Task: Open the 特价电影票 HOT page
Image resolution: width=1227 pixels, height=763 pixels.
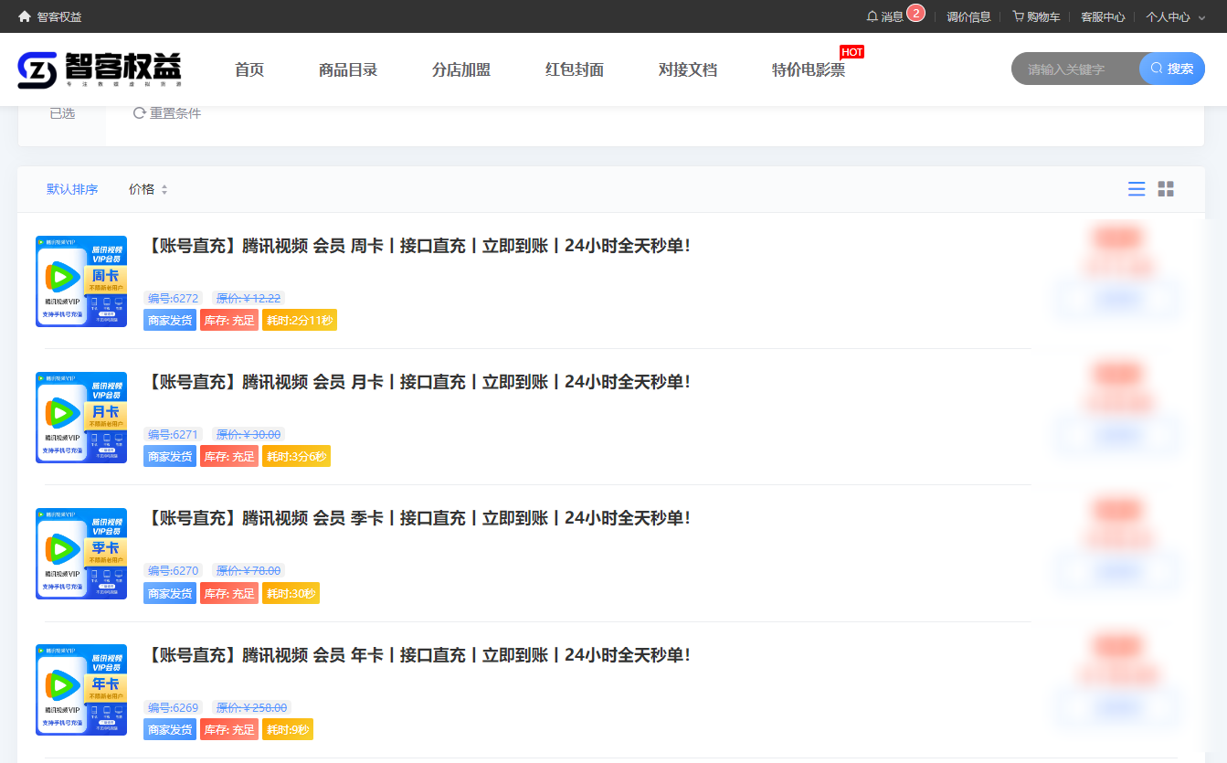Action: 808,69
